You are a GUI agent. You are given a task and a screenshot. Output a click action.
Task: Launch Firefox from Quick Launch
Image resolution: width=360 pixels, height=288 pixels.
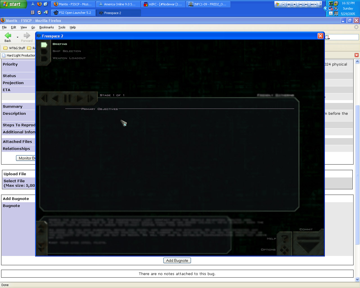point(39,4)
